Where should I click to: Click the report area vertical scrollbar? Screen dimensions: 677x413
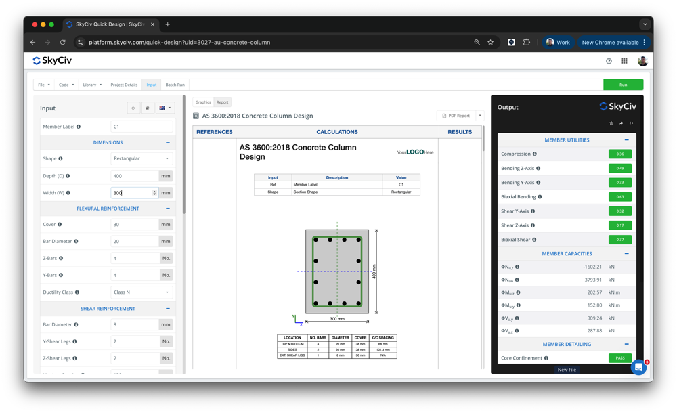pos(483,139)
